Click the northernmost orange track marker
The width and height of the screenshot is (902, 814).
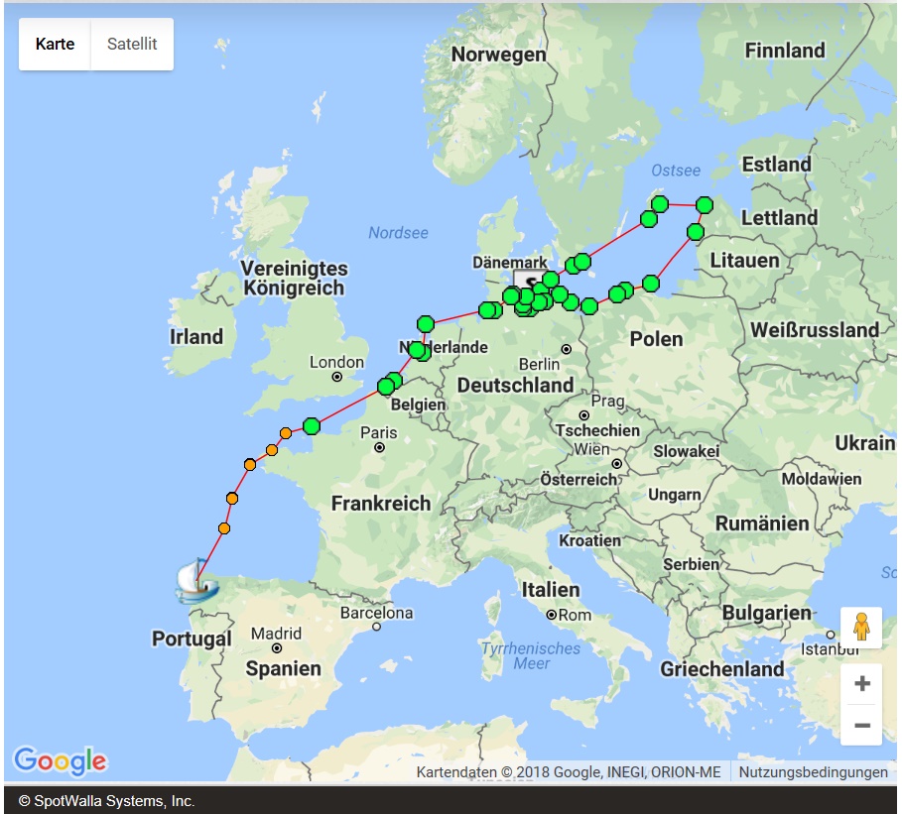coord(286,433)
